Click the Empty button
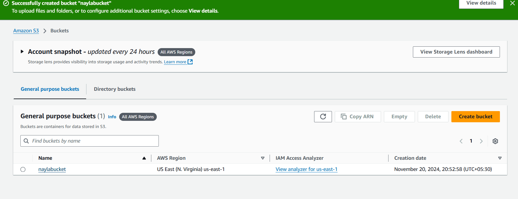The width and height of the screenshot is (518, 199). (399, 117)
